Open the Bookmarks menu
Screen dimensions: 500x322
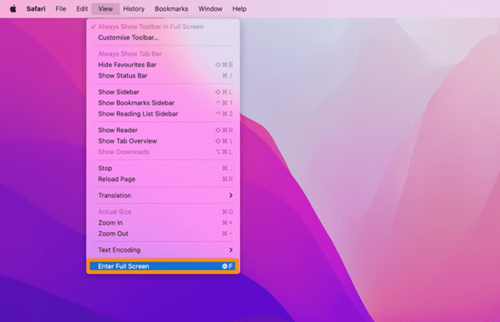coord(171,9)
